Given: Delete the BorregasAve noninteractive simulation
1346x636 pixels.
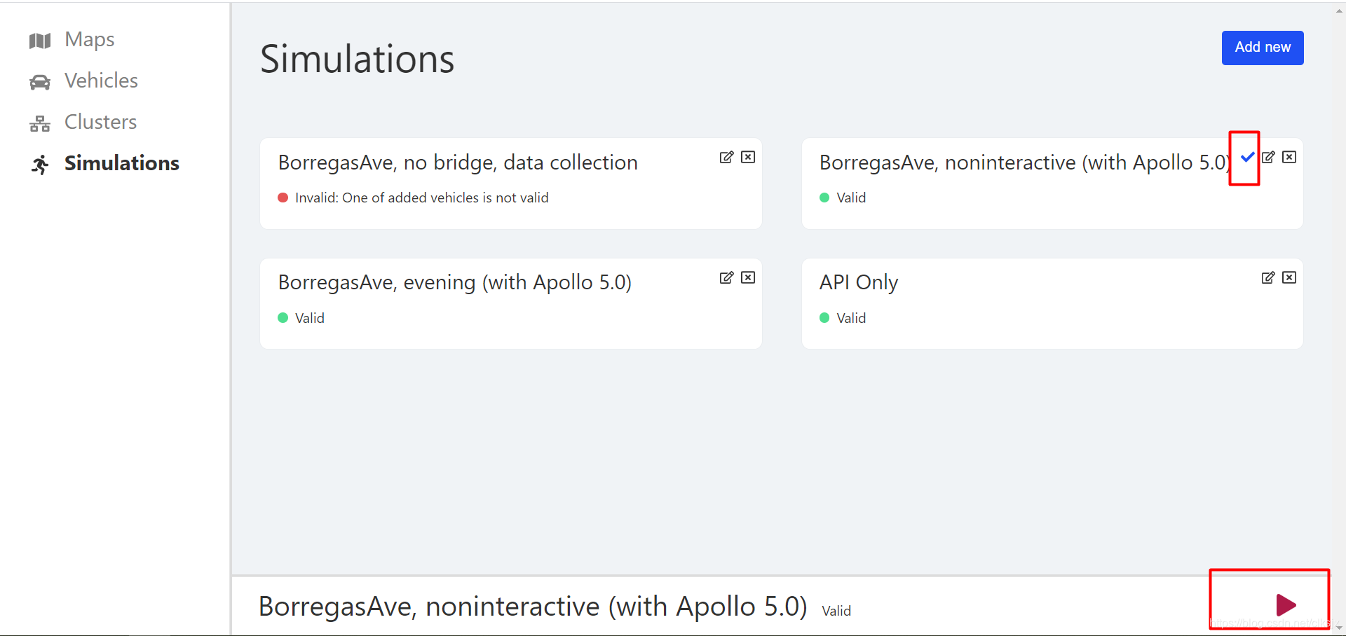Looking at the screenshot, I should [x=1289, y=157].
